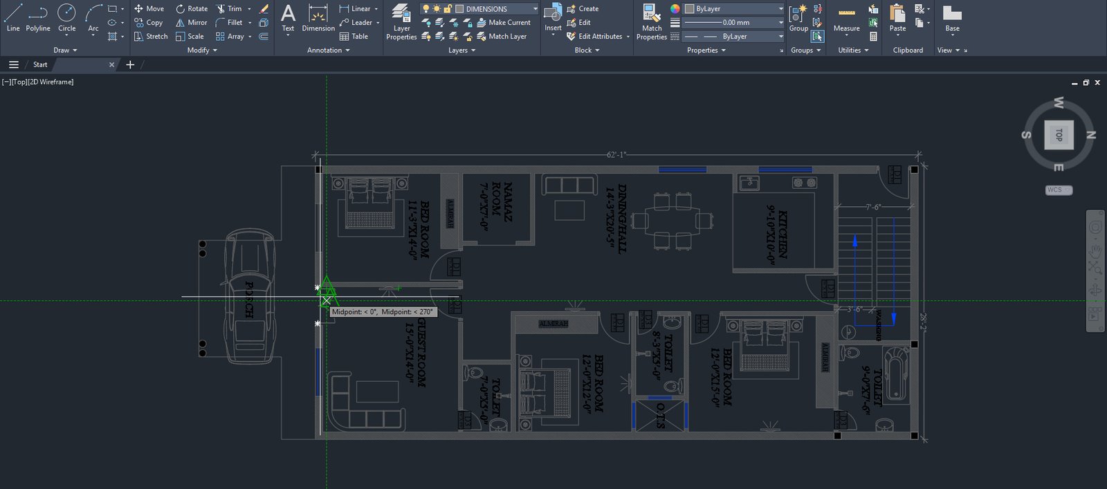
Task: Toggle layer freeze sun icon
Action: point(437,9)
